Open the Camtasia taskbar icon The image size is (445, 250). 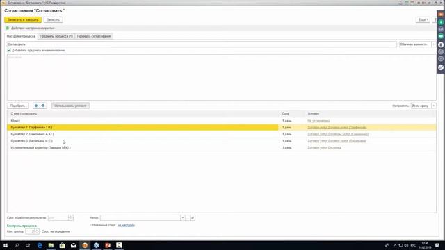click(119, 245)
